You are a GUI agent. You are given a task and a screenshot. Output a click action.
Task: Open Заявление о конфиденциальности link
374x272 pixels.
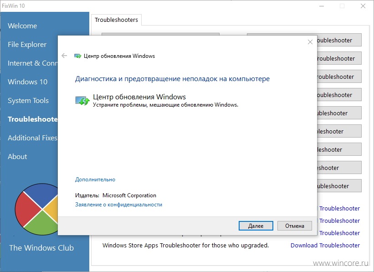118,205
